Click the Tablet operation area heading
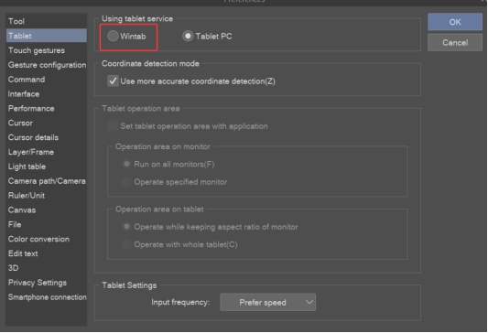 pos(141,109)
